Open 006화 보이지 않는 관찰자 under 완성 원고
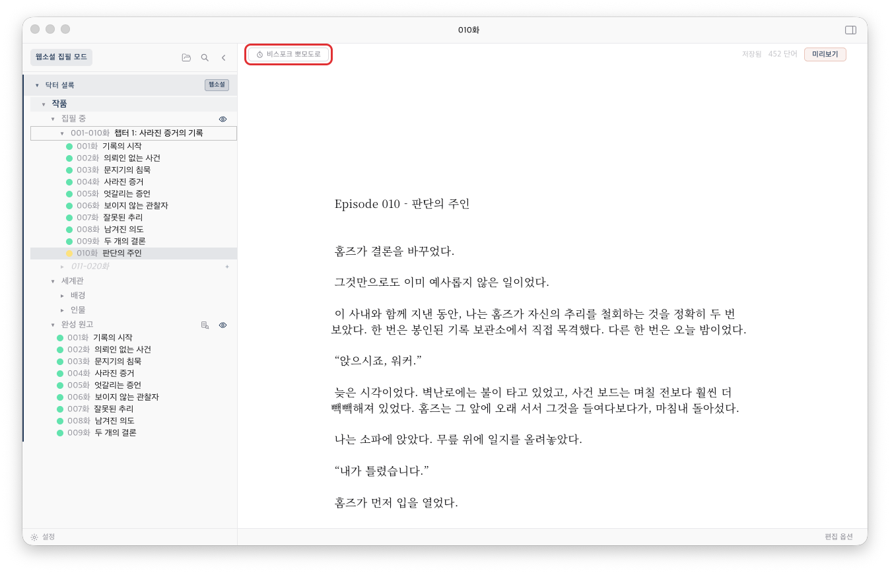The width and height of the screenshot is (890, 573). (133, 397)
